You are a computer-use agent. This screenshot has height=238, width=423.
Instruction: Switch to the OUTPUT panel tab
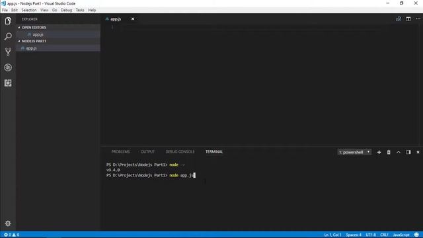(x=147, y=152)
